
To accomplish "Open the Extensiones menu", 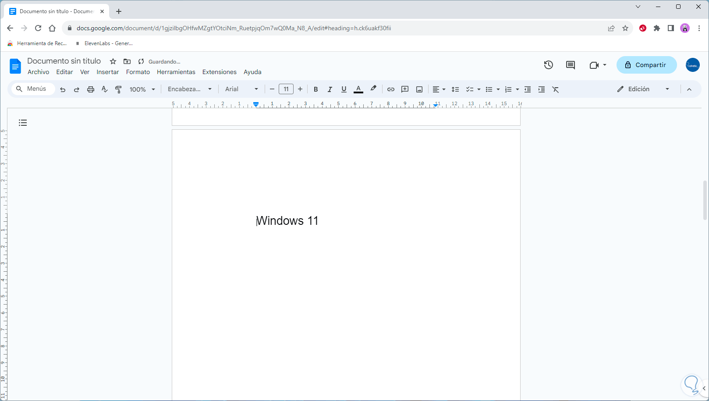I will 220,72.
